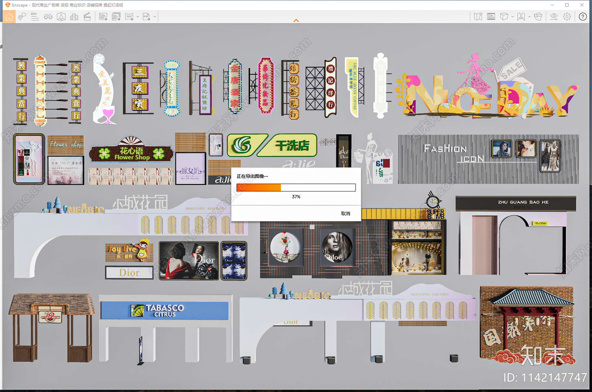This screenshot has width=592, height=392.
Task: Click the green 干洗店 sign in viewport
Action: point(272,145)
